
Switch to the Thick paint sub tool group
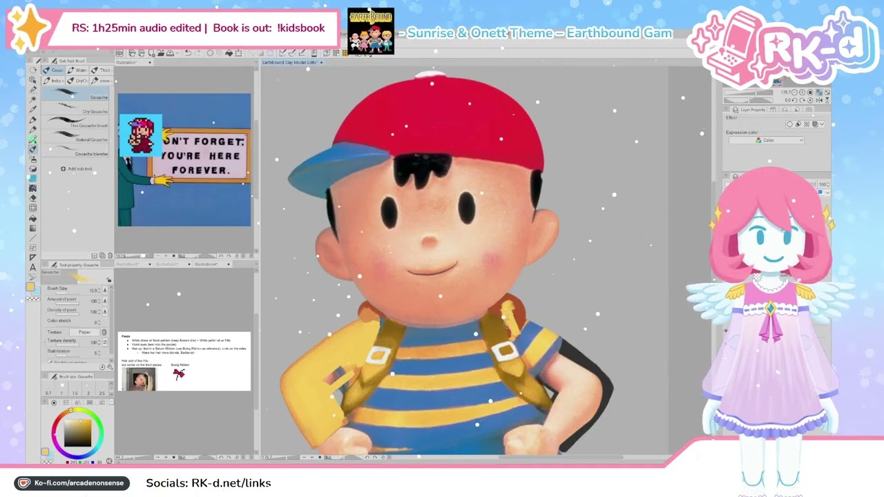102,70
